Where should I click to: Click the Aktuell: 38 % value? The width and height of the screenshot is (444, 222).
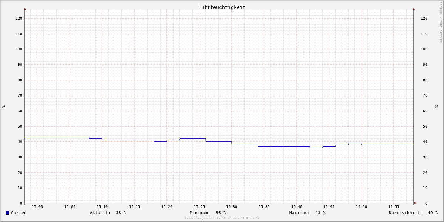[x=108, y=213]
